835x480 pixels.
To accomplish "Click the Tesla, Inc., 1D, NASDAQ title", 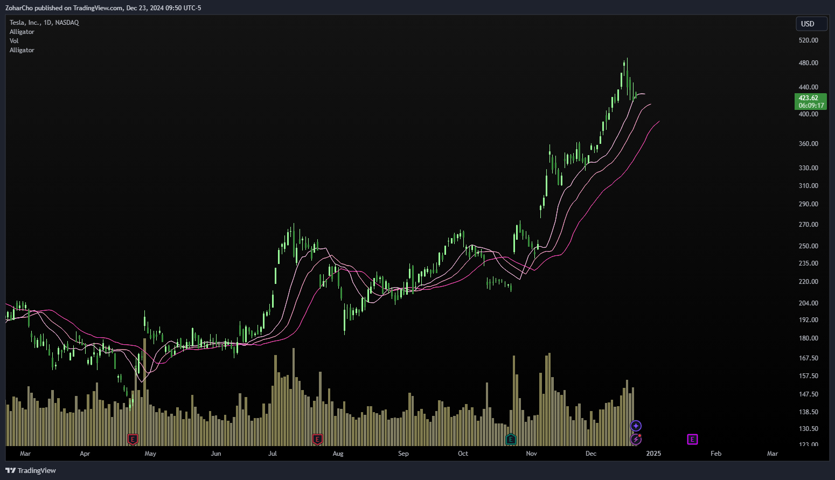I will click(x=44, y=23).
